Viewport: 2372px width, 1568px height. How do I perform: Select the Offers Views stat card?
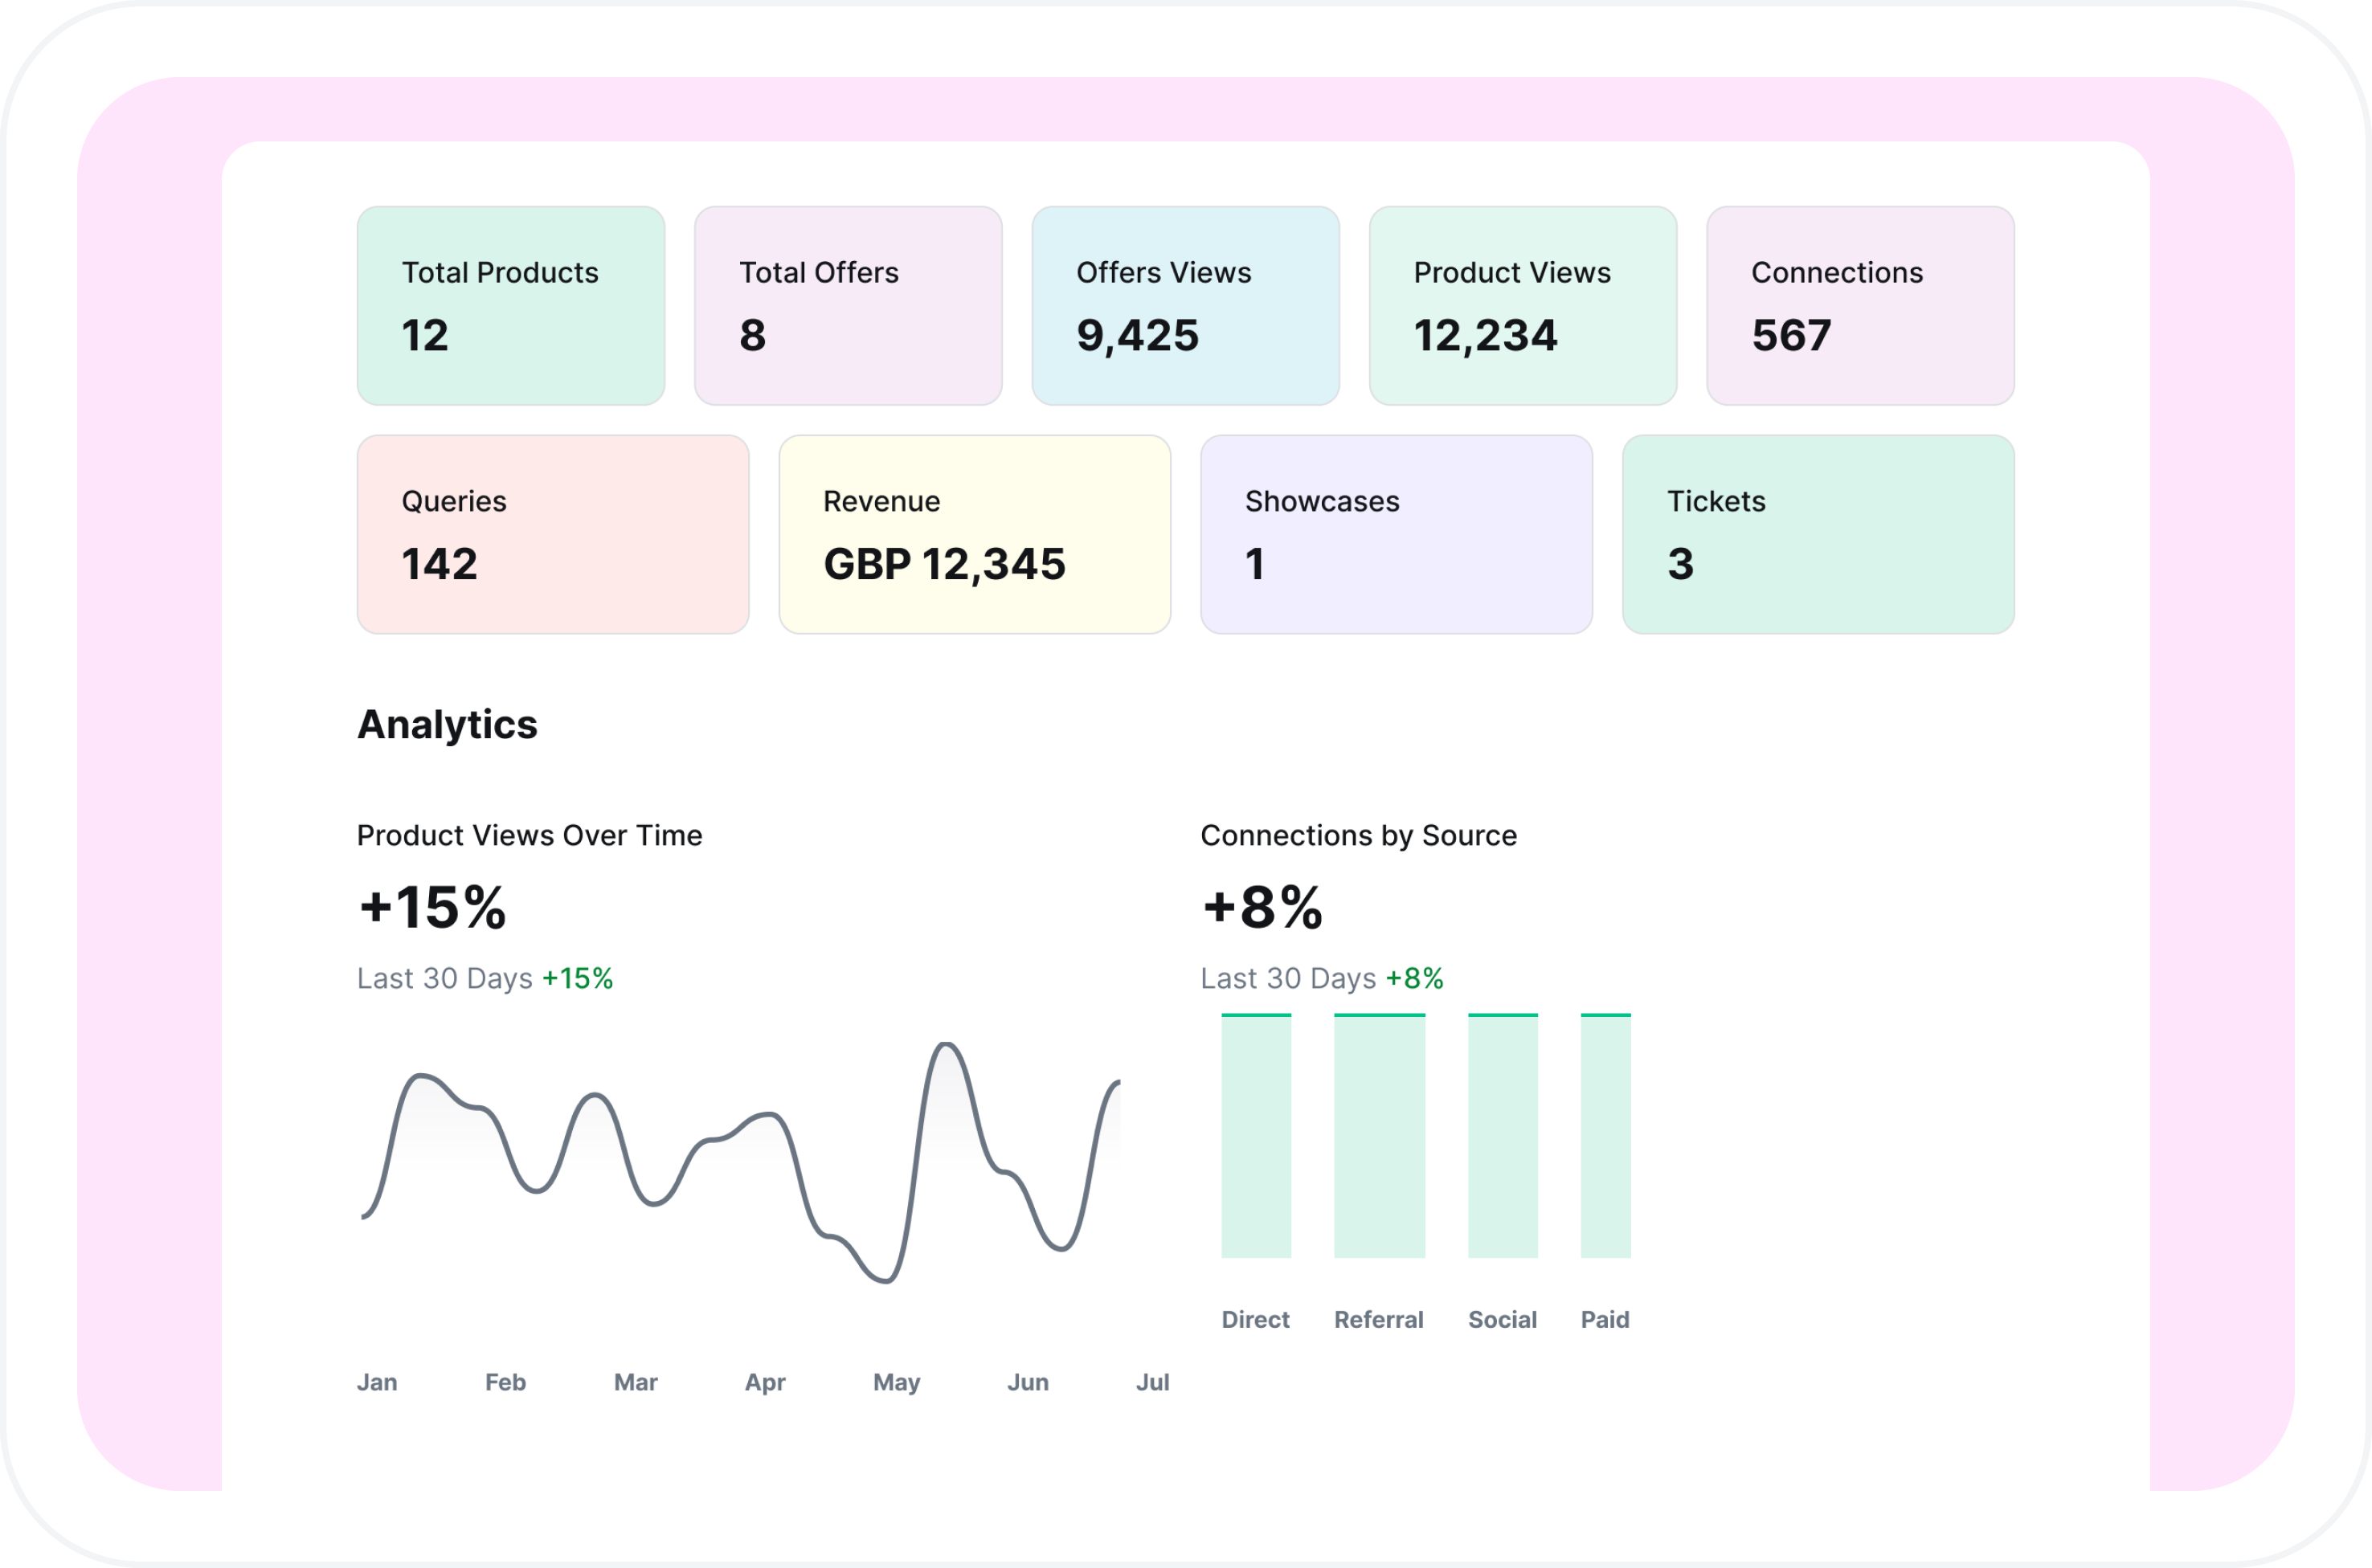(1185, 305)
